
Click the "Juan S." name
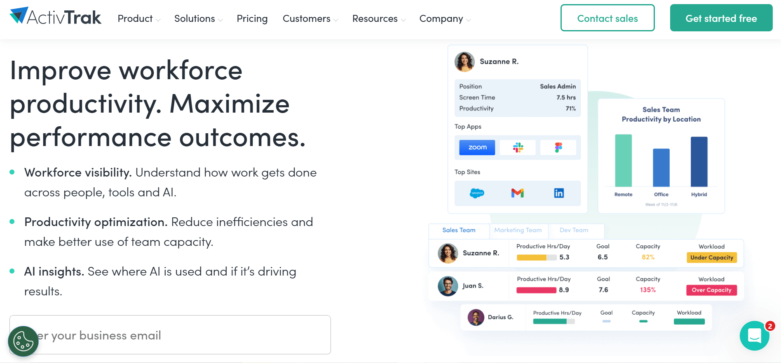point(473,286)
